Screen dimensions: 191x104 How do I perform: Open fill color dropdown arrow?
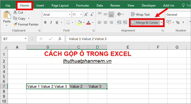tap(84, 22)
